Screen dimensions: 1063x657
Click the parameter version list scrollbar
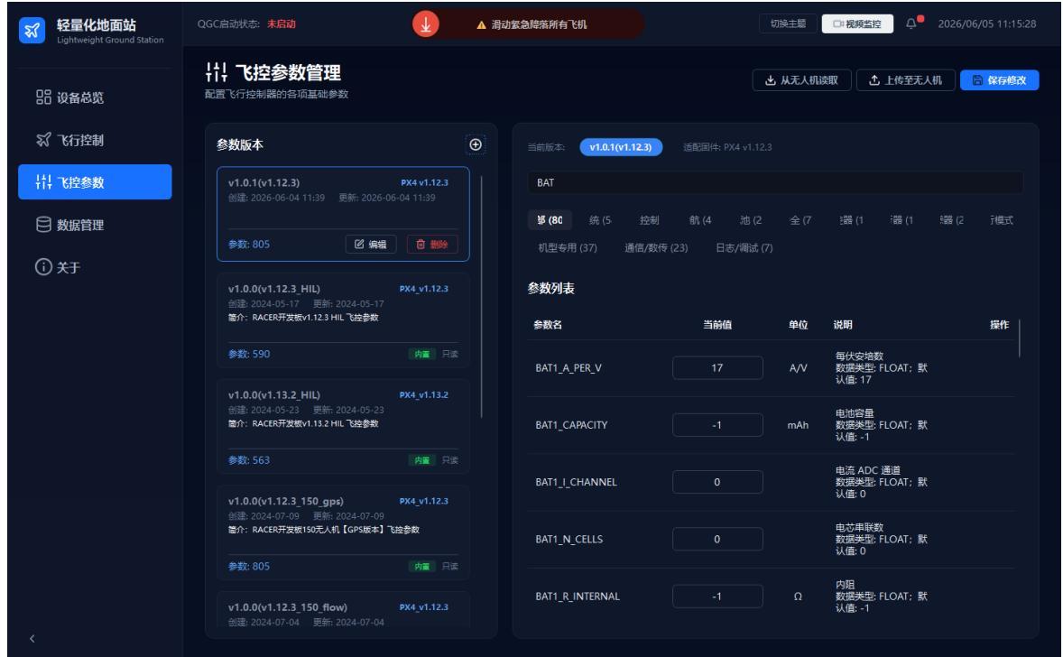coord(481,297)
